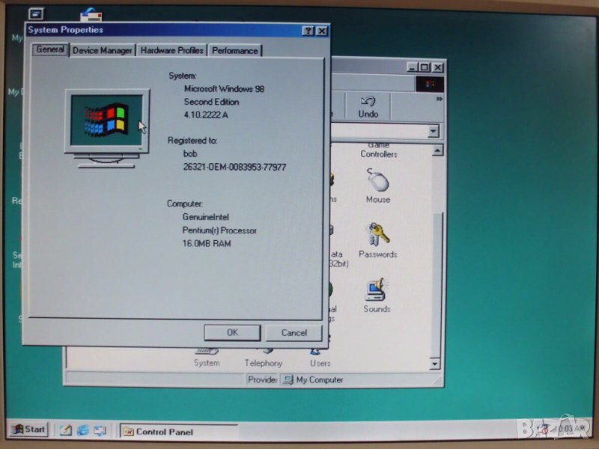Click the question mark help button
This screenshot has height=449, width=599.
click(308, 31)
